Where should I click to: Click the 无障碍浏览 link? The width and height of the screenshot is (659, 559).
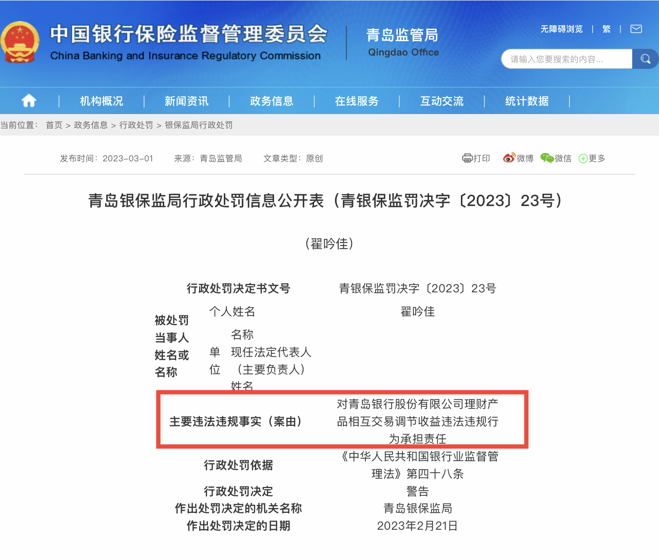tap(561, 29)
